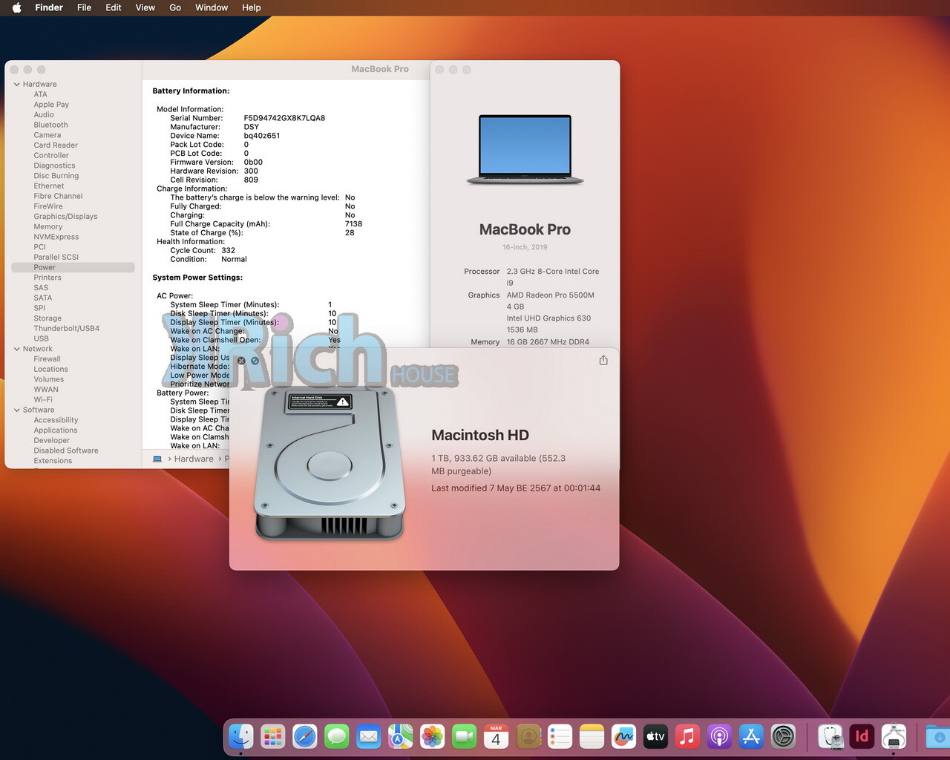Select Disabled Software in the sidebar
This screenshot has height=760, width=950.
(x=65, y=451)
